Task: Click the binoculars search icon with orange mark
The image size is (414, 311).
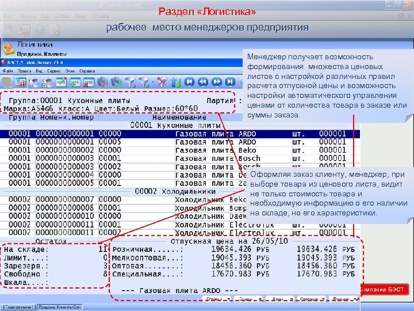Action: (102, 82)
